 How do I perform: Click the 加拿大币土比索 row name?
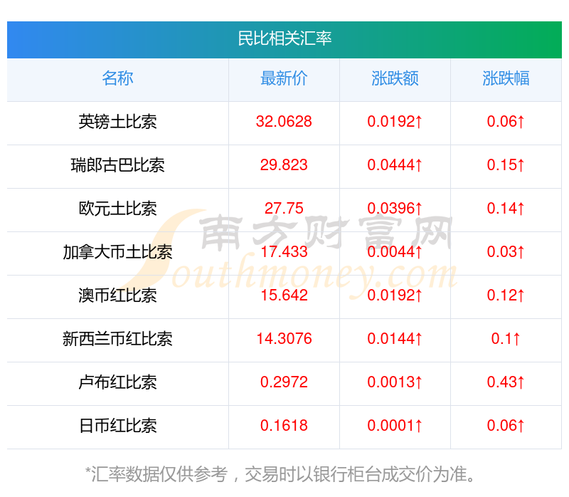click(x=117, y=252)
